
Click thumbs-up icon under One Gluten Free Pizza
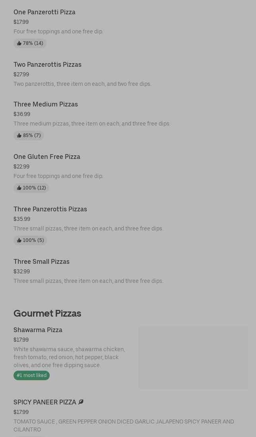19,188
